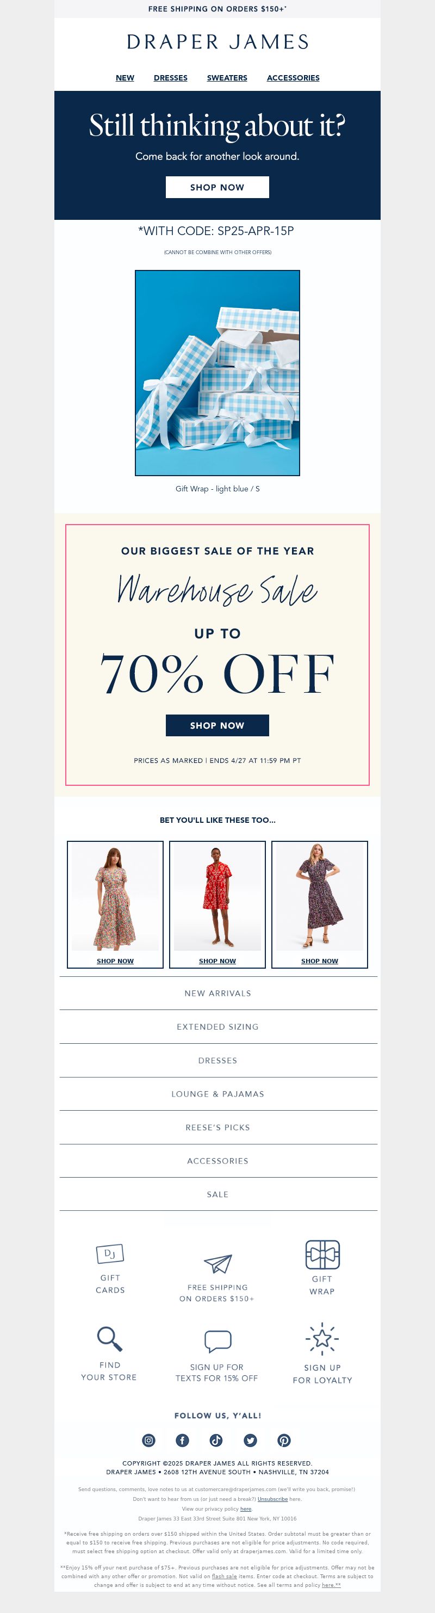Viewport: 435px width, 1613px height.
Task: Open the TikTok social icon
Action: 216,1440
